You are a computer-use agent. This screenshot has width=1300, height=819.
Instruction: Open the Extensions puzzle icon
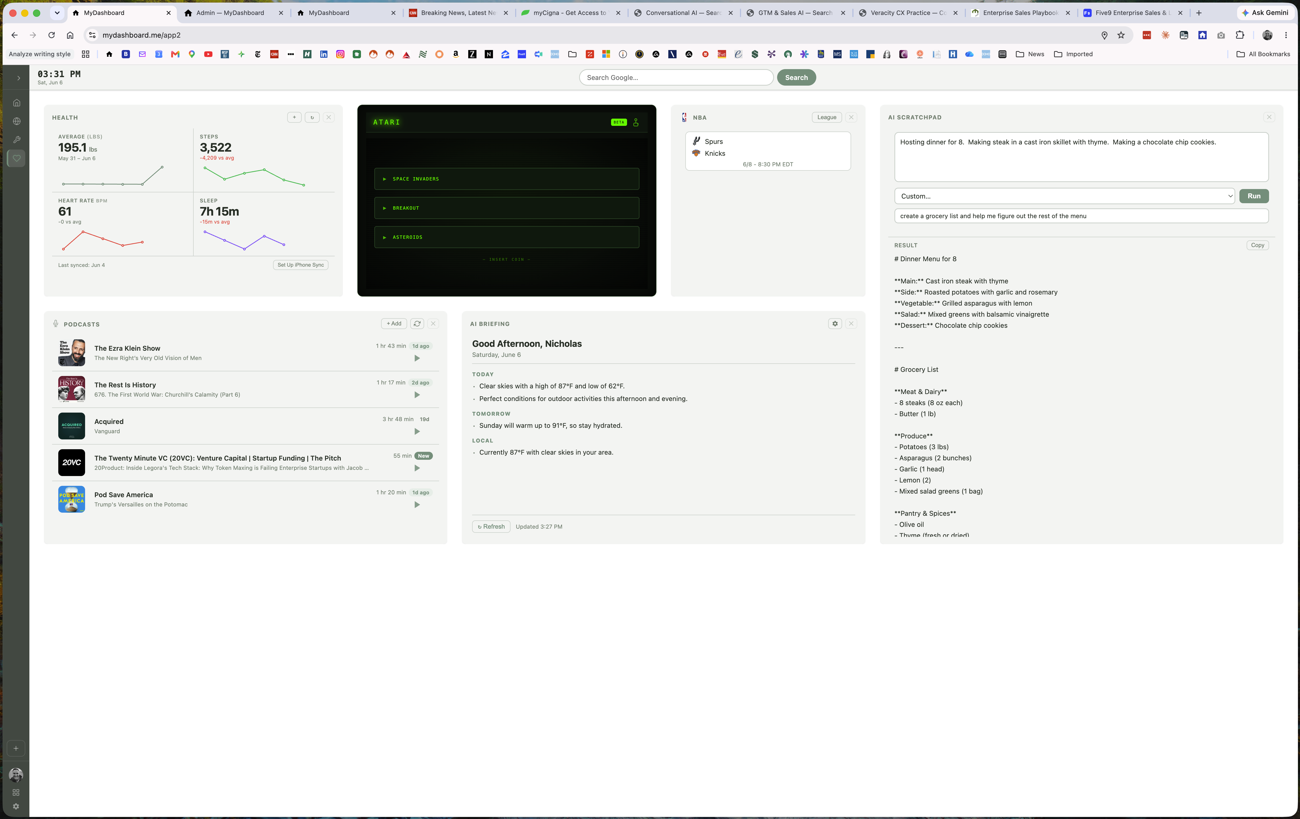pos(1239,35)
